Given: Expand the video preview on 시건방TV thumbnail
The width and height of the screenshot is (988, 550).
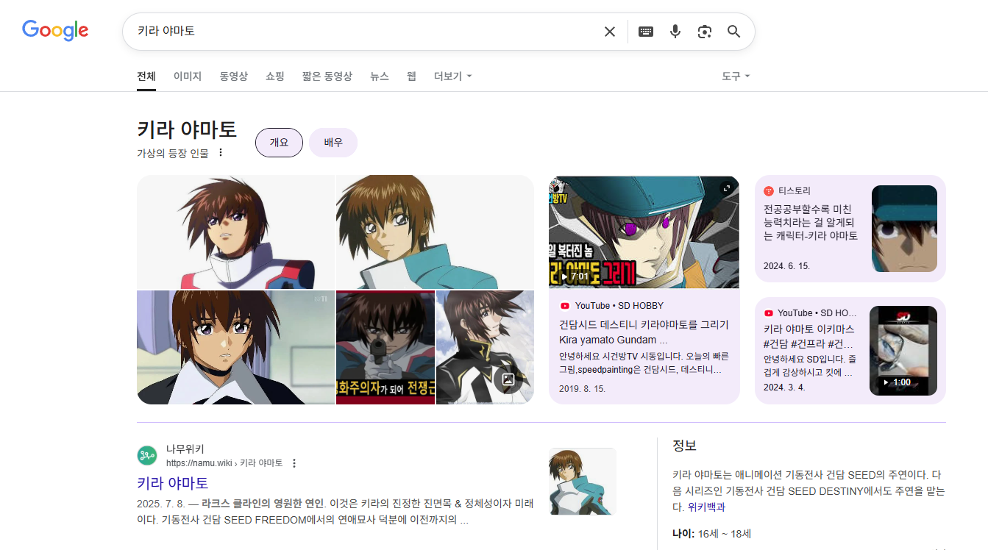Looking at the screenshot, I should coord(727,188).
